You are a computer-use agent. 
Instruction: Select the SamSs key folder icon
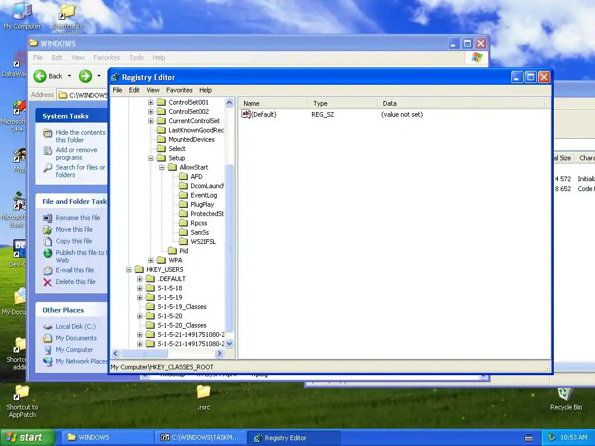pyautogui.click(x=184, y=232)
